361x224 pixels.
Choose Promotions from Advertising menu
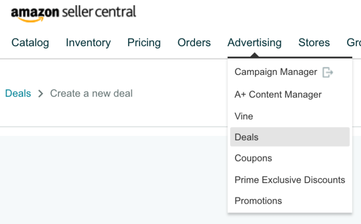(x=258, y=201)
